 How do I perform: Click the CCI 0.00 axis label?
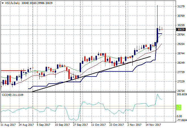(179, 116)
